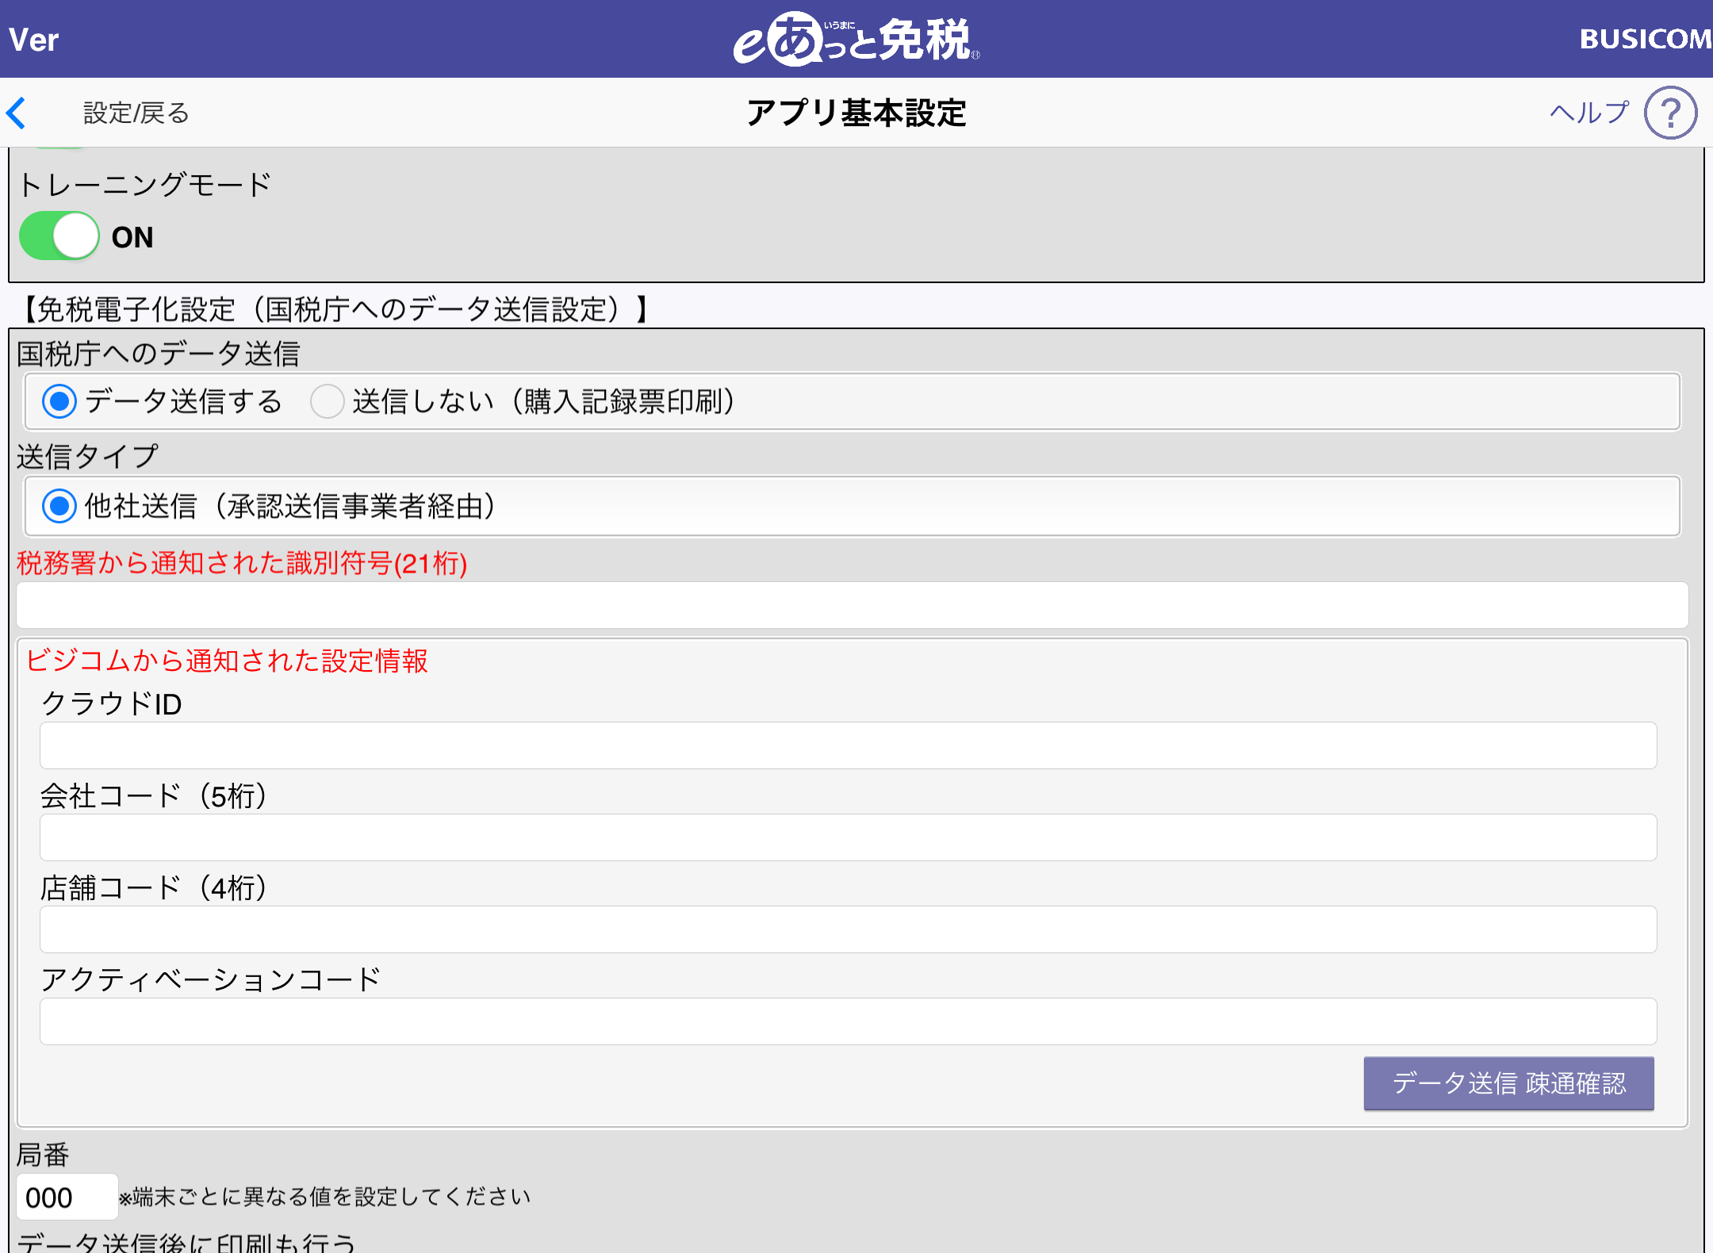The height and width of the screenshot is (1253, 1713).
Task: Click the 会社コード（5桁）input box
Action: tap(848, 837)
